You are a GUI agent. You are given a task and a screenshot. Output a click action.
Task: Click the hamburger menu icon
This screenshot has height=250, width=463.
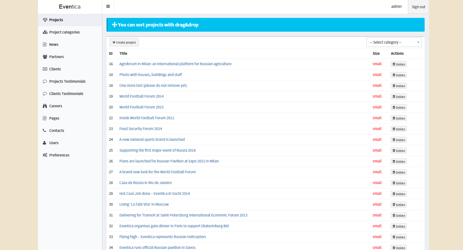(x=108, y=7)
